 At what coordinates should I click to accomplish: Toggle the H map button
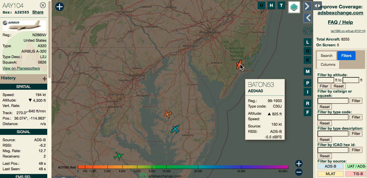tap(271, 5)
